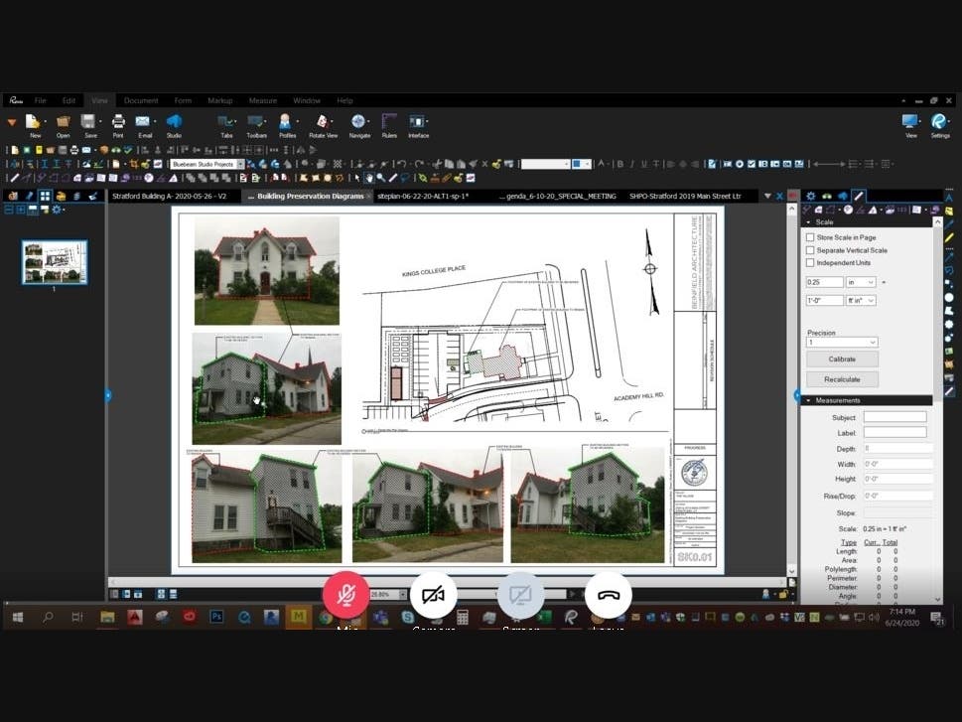
Task: Click the Profiles icon
Action: (x=286, y=123)
